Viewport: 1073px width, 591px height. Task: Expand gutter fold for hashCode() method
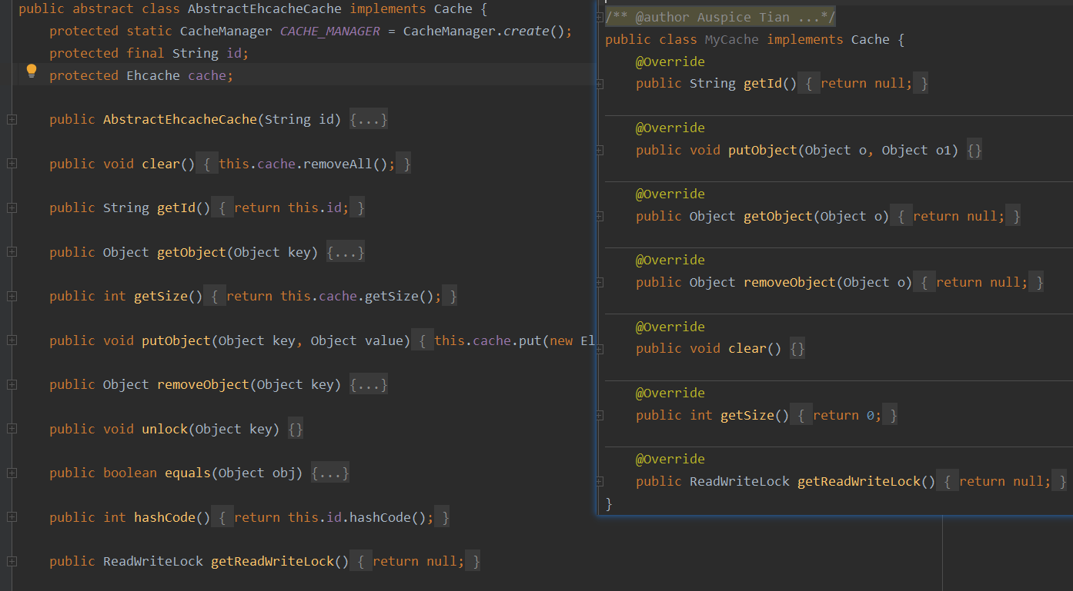12,517
